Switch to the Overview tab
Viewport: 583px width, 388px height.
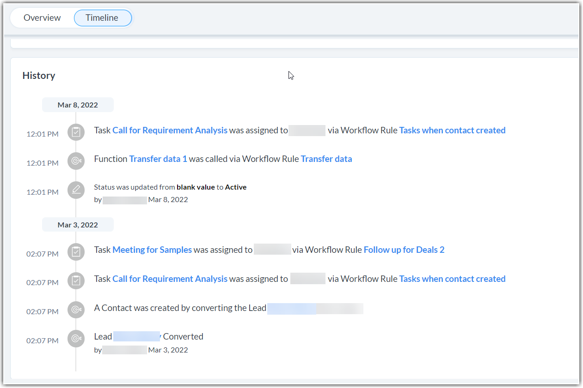42,18
